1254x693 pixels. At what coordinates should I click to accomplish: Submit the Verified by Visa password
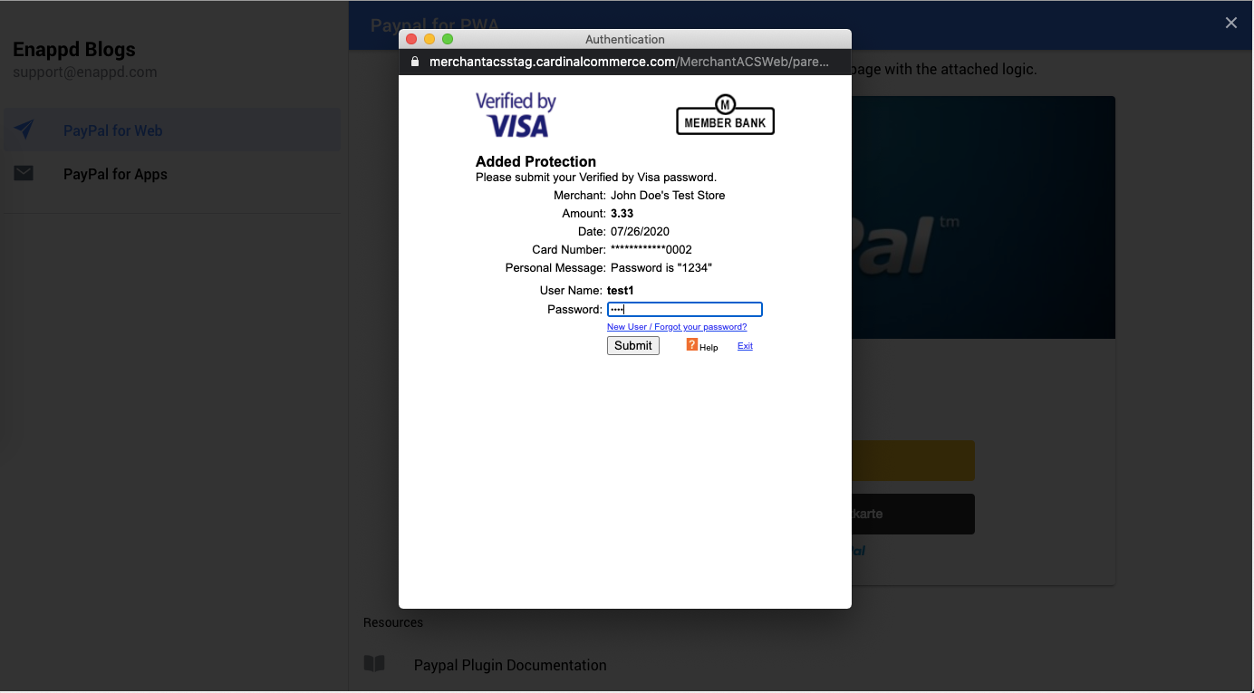633,345
